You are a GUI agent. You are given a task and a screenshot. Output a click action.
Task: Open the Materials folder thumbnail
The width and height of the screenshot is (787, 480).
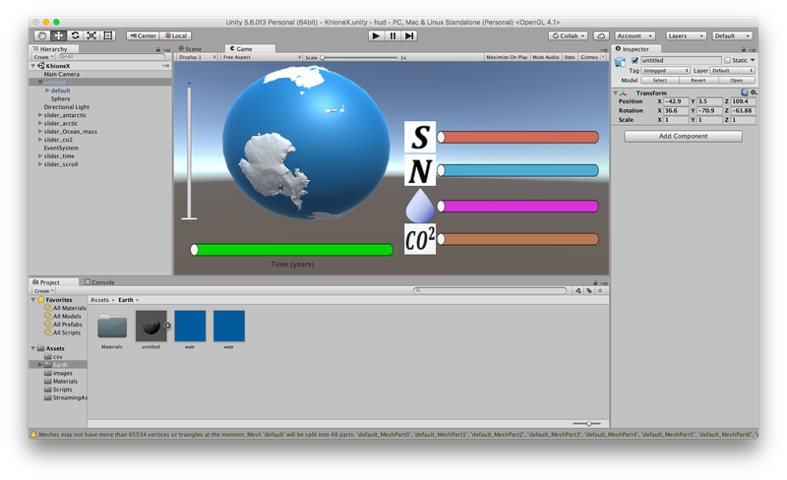(112, 328)
